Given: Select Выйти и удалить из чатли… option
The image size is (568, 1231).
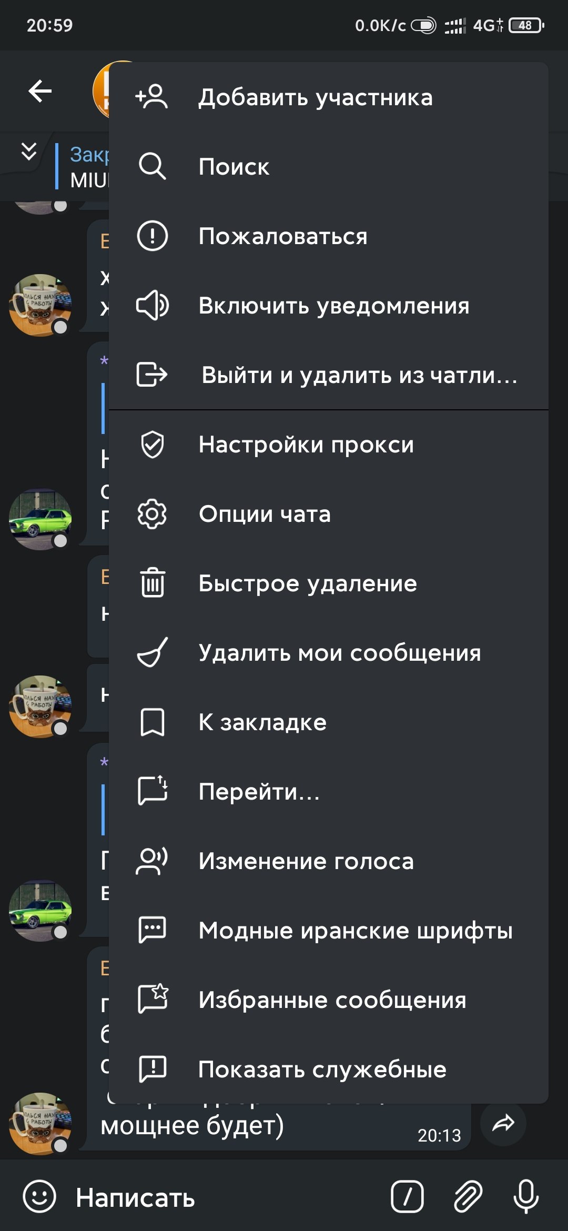Looking at the screenshot, I should click(329, 375).
